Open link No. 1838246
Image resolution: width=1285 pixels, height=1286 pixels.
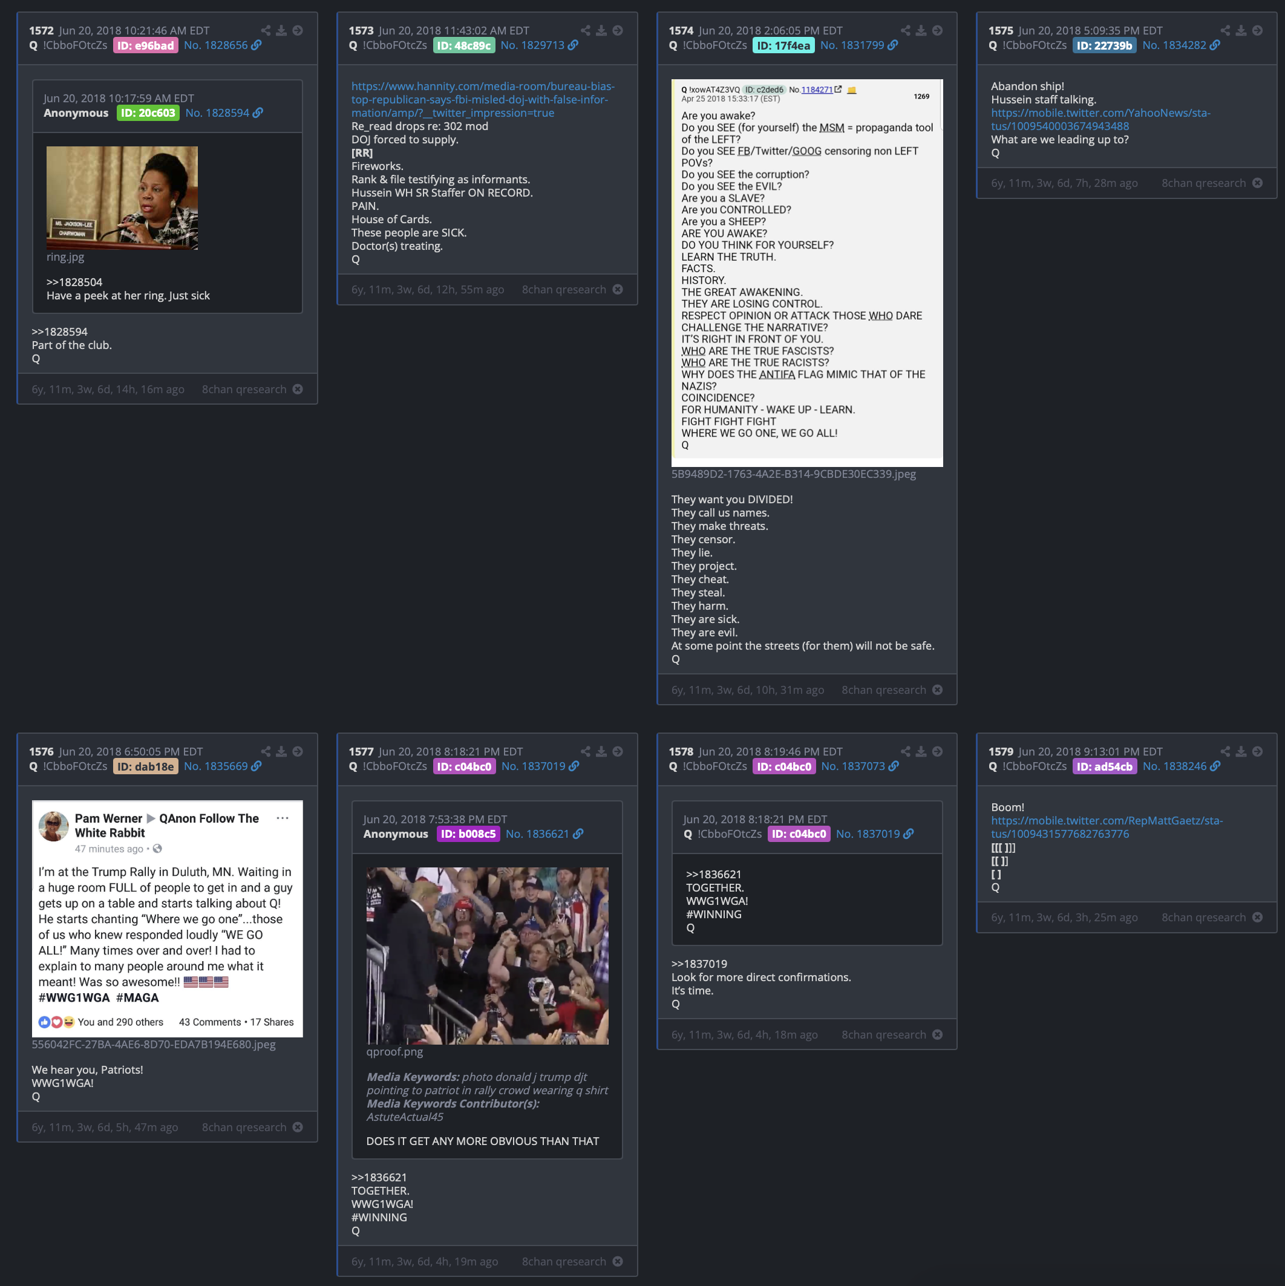[1181, 766]
